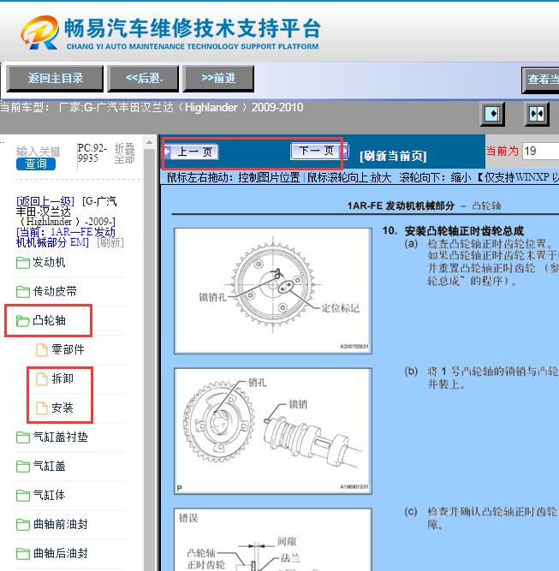The width and height of the screenshot is (559, 571).
Task: Click the 错误 clearance diagram
Action: [273, 539]
